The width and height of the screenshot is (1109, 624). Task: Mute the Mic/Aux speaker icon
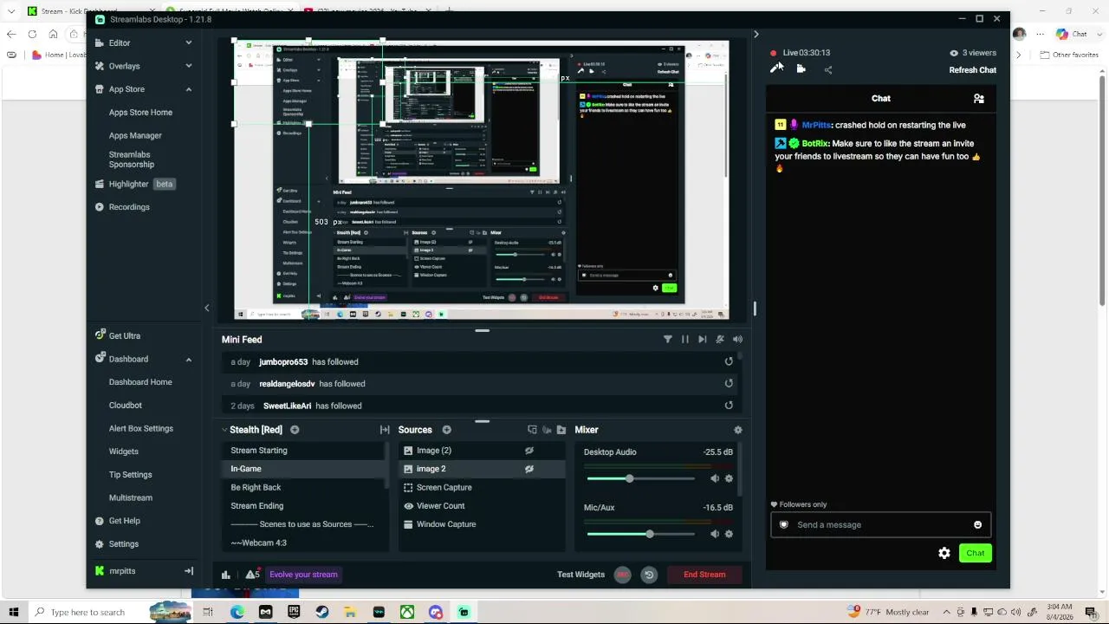tap(715, 534)
